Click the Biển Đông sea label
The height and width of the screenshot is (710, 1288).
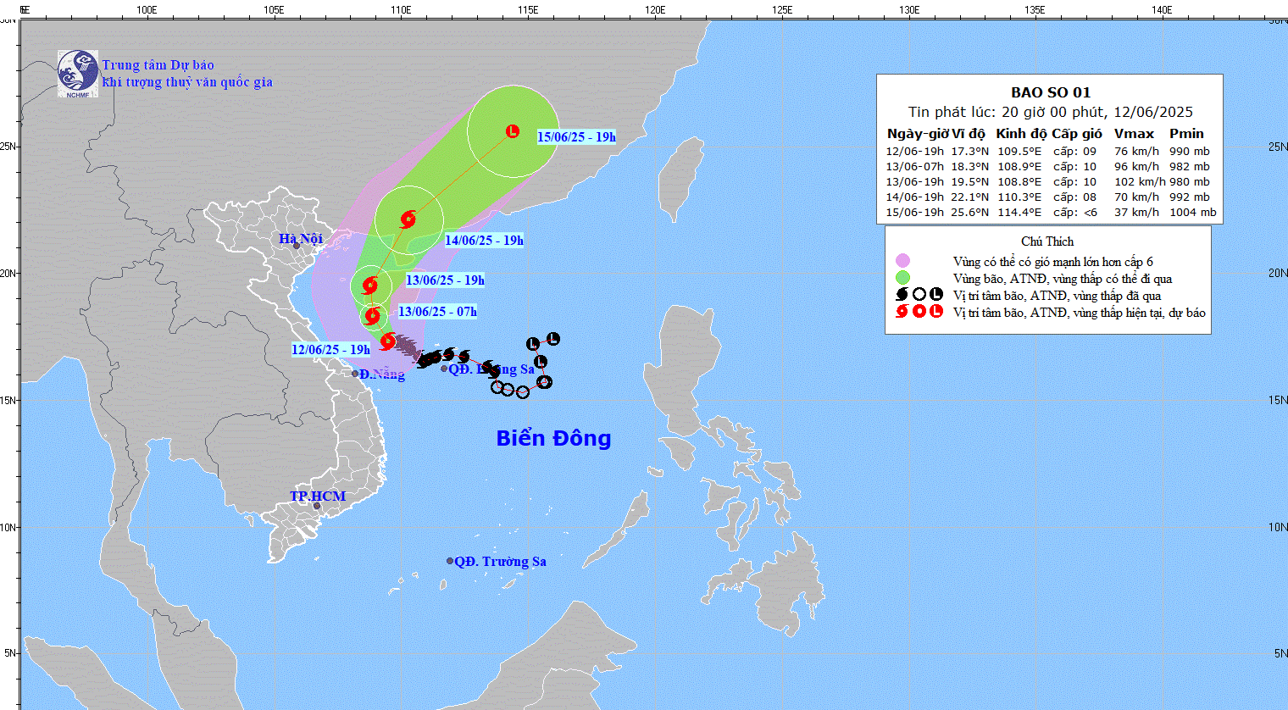pos(553,438)
